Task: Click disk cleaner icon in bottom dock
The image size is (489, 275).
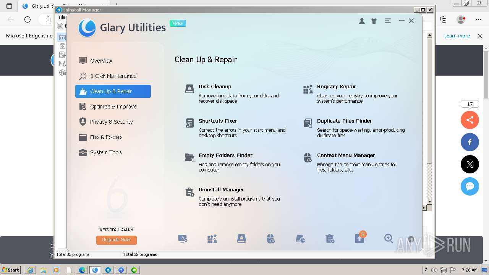Action: [241, 239]
